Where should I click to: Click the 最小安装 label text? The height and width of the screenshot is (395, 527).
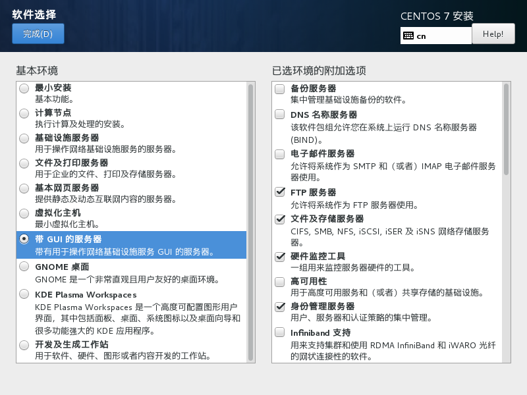point(53,88)
